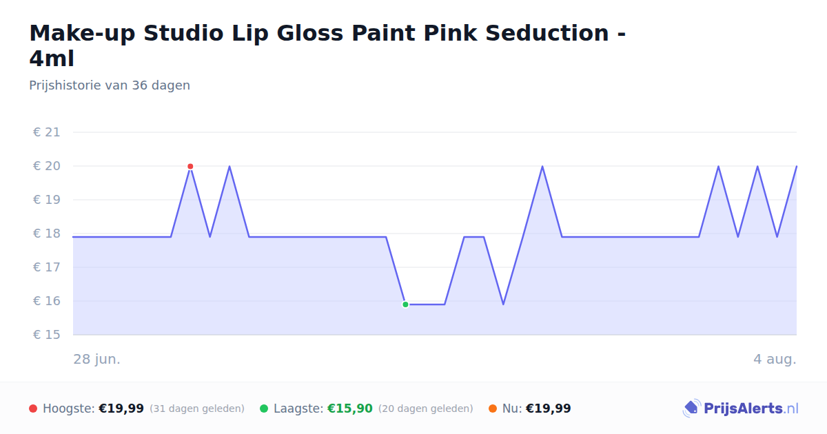Click the current price after Nu
The image size is (827, 434).
pyautogui.click(x=549, y=409)
